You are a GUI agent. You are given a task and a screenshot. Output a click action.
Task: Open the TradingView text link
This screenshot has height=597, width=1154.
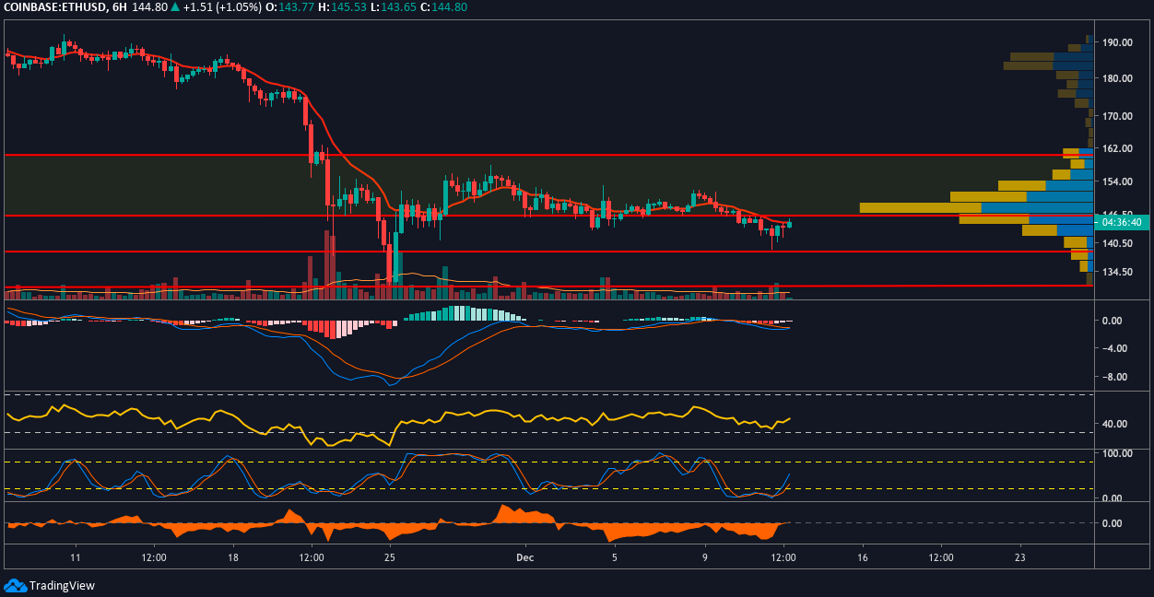coord(62,585)
